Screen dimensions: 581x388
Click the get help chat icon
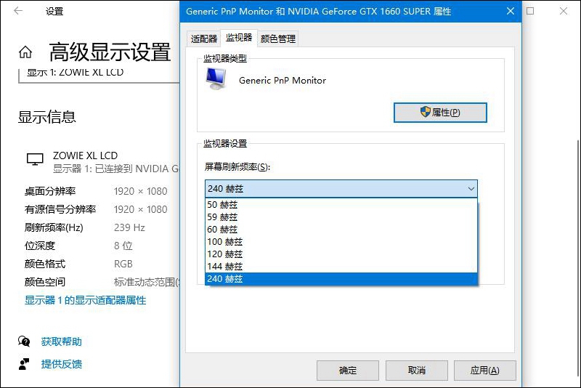pos(24,341)
